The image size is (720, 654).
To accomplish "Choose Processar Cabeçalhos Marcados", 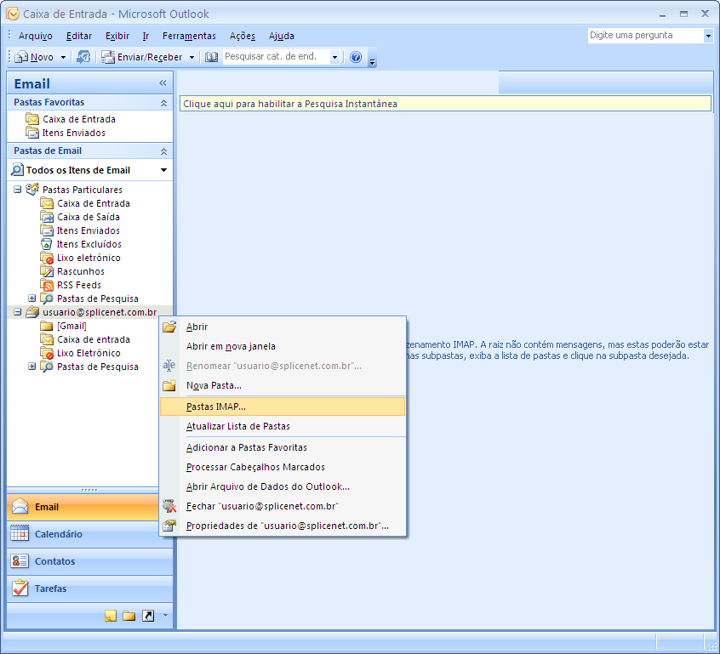I will coord(283,467).
